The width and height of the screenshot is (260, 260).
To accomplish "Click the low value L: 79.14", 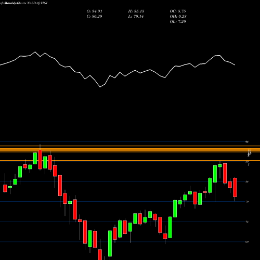I will tap(136, 17).
